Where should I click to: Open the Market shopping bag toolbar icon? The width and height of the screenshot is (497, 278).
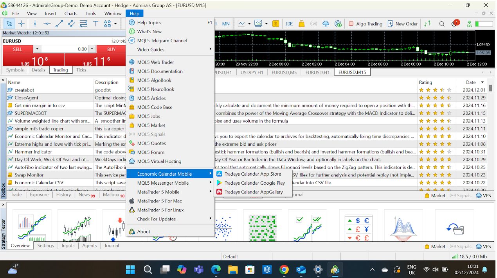tap(301, 24)
